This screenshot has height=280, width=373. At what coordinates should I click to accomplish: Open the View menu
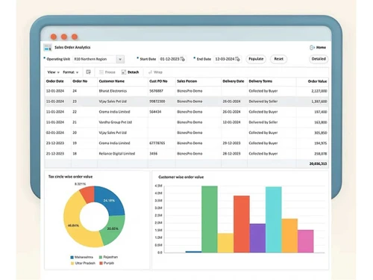tap(53, 72)
